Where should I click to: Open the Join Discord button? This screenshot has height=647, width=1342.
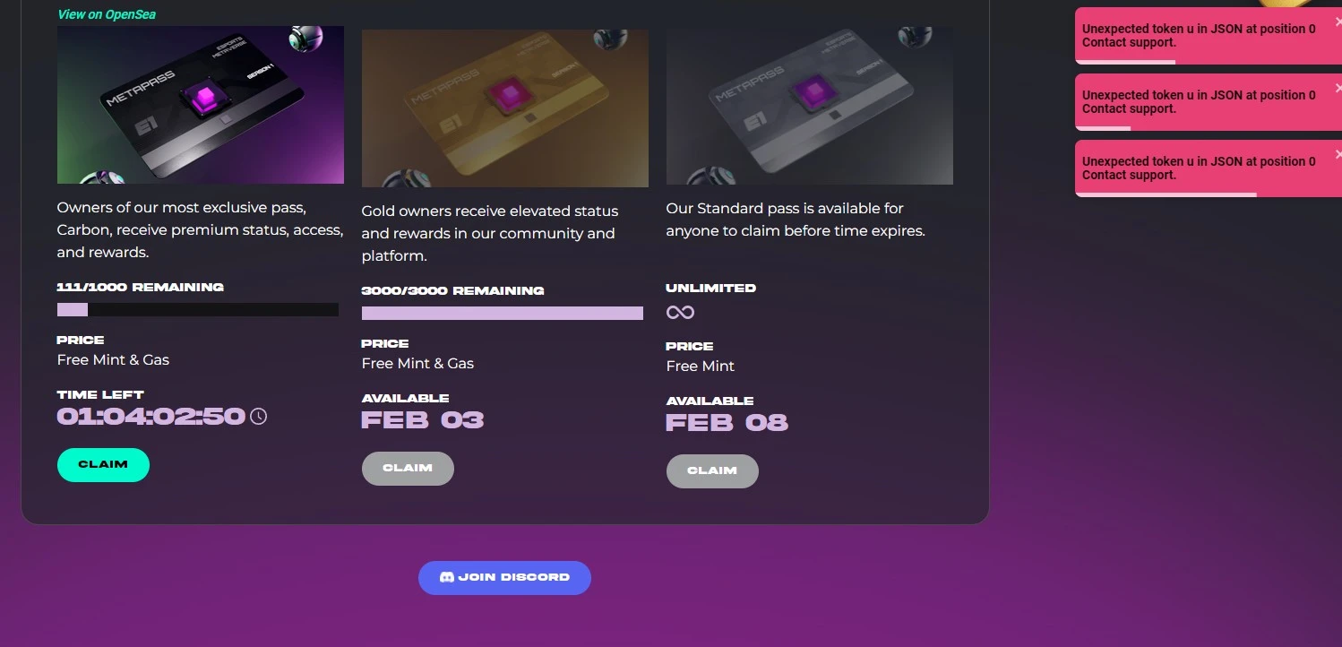(x=504, y=578)
